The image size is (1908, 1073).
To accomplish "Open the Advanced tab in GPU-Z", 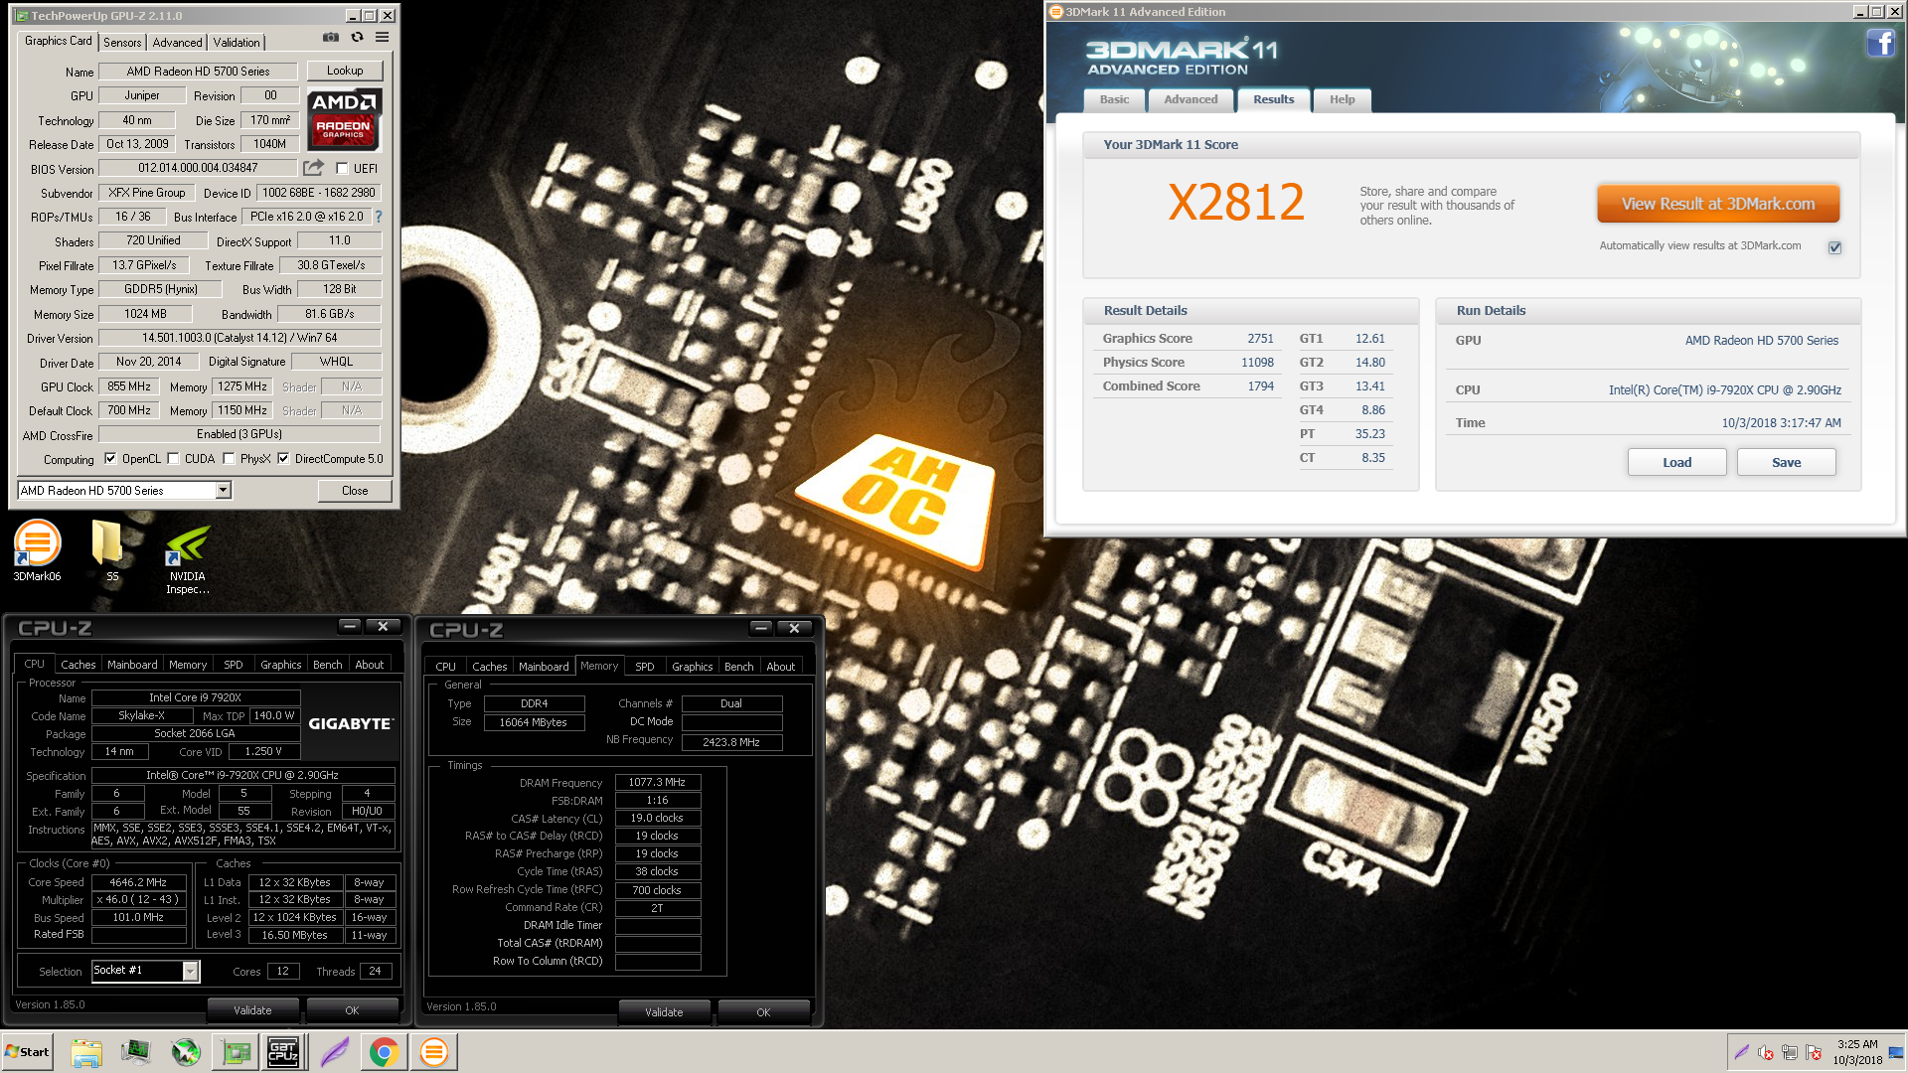I will [x=178, y=43].
